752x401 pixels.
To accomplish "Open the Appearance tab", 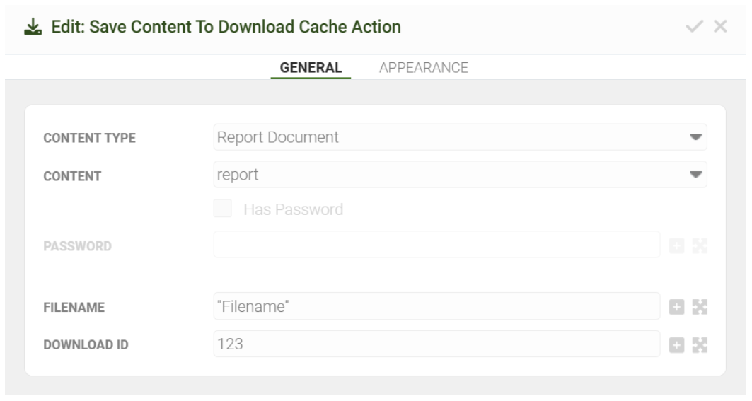I will tap(424, 68).
